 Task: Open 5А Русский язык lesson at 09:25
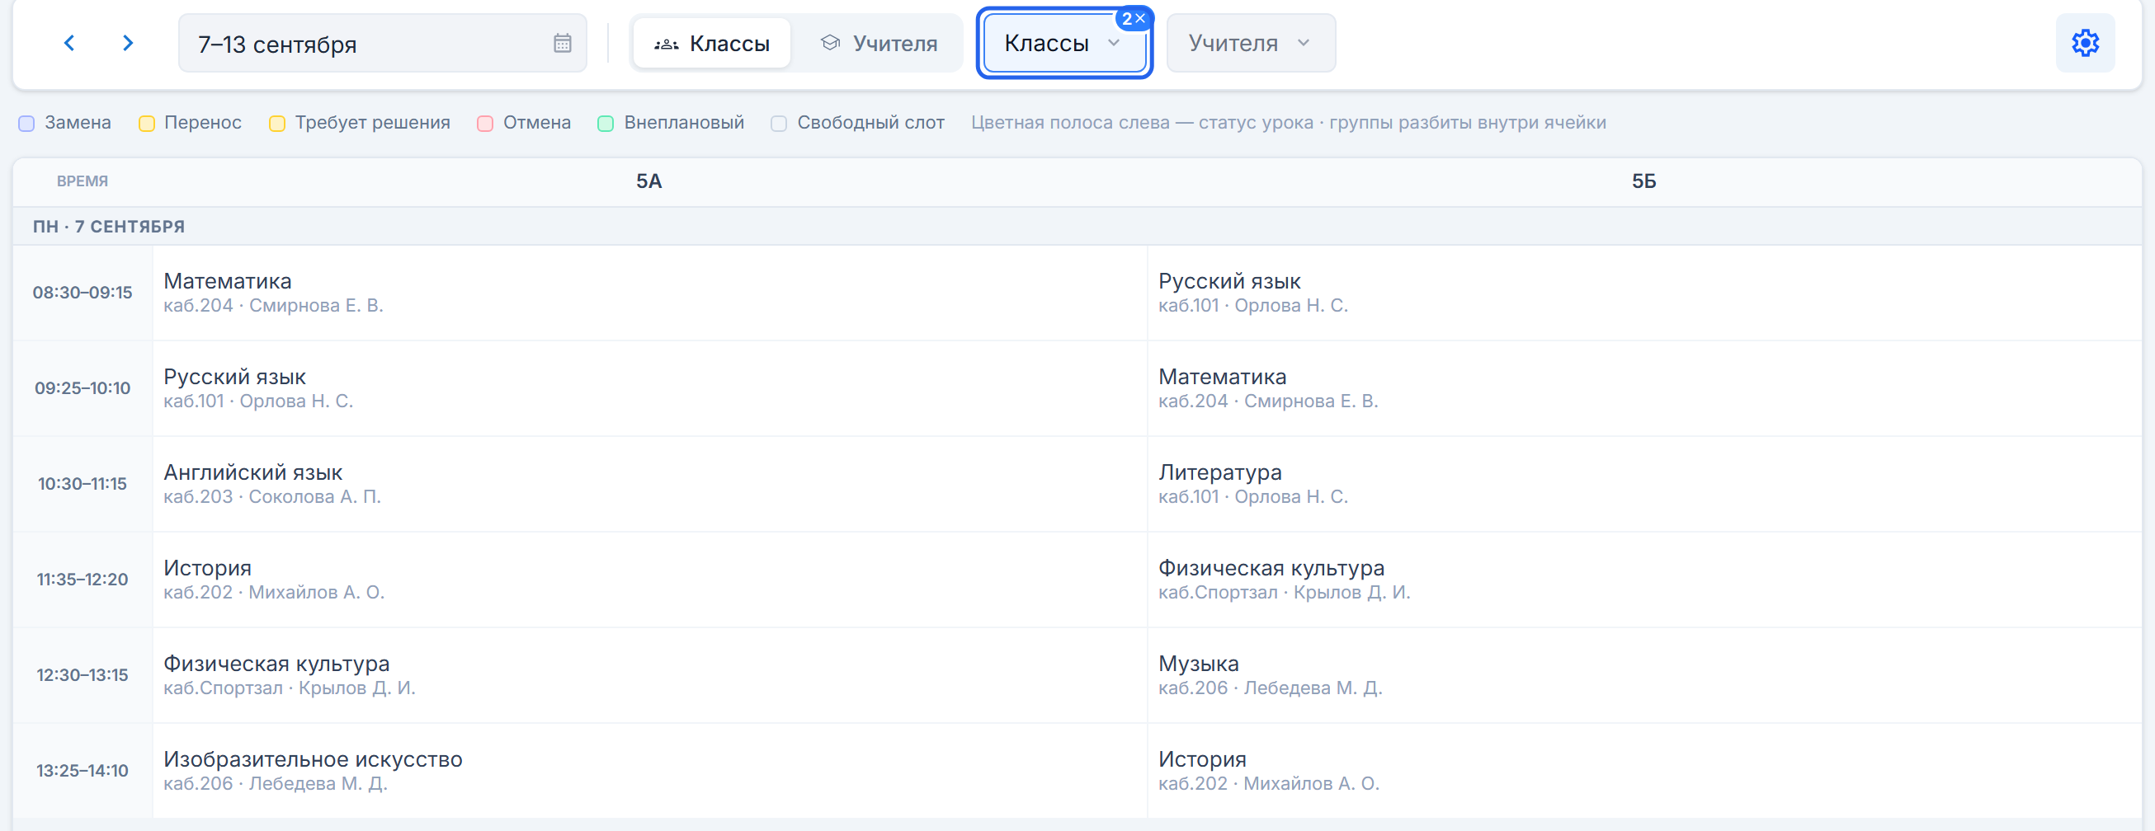pos(650,389)
